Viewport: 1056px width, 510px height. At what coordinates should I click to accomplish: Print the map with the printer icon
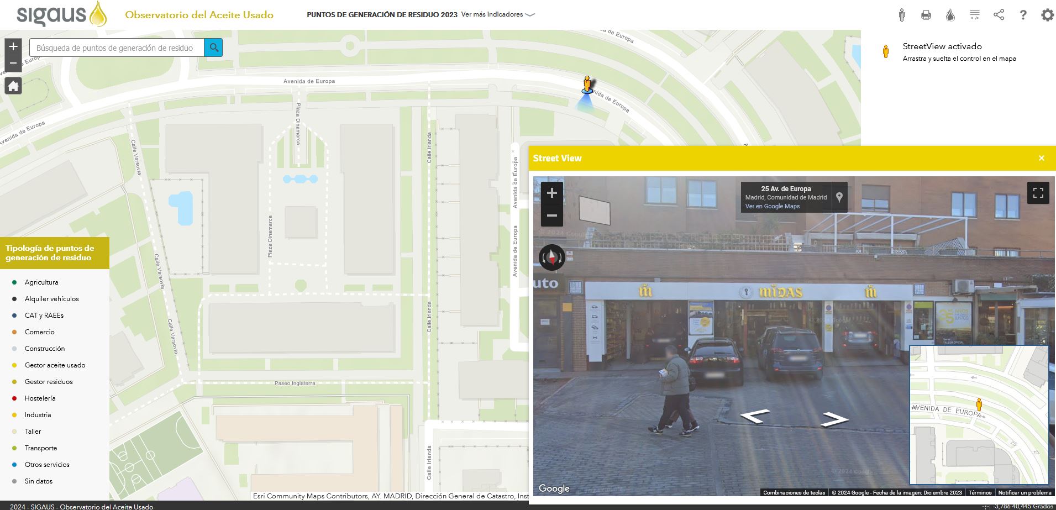tap(926, 15)
